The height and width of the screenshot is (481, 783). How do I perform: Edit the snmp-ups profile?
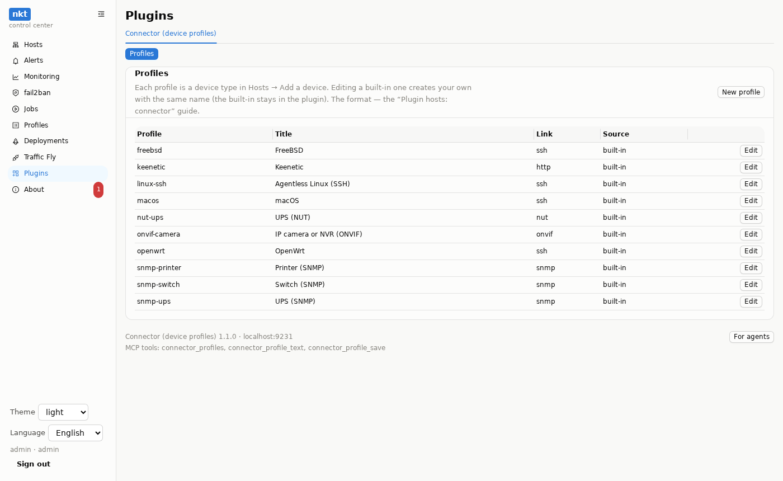click(751, 301)
